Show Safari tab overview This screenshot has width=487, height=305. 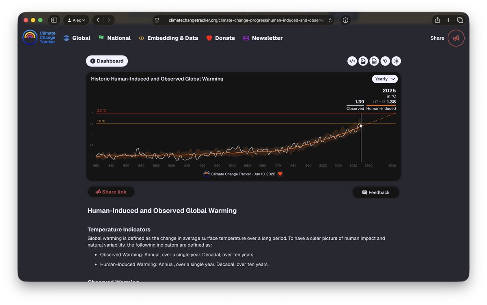click(460, 20)
